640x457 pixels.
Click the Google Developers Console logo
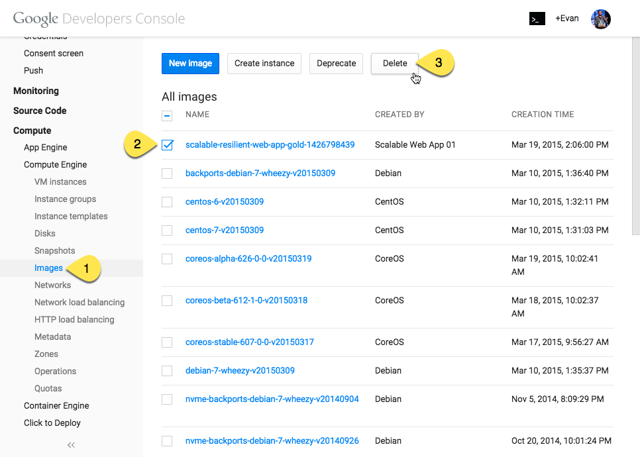point(99,19)
